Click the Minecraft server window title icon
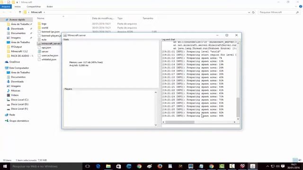303x170 pixels. (x=65, y=35)
